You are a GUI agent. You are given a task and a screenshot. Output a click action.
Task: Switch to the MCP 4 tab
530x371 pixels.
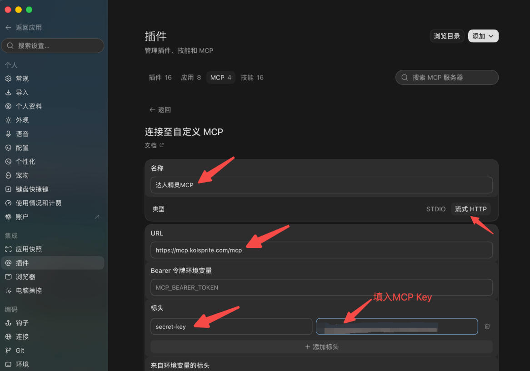[221, 78]
